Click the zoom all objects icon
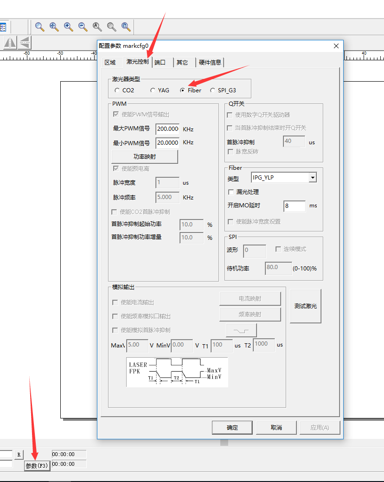The height and width of the screenshot is (482, 384). [97, 27]
